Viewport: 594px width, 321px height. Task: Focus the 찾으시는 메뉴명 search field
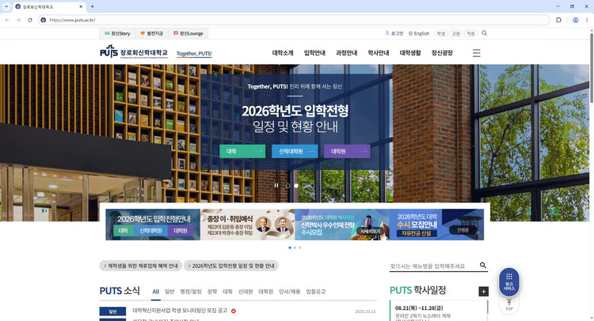433,266
